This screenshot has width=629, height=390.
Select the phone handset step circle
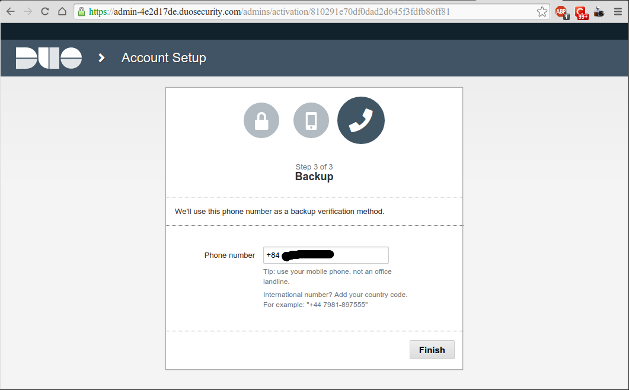coord(361,120)
